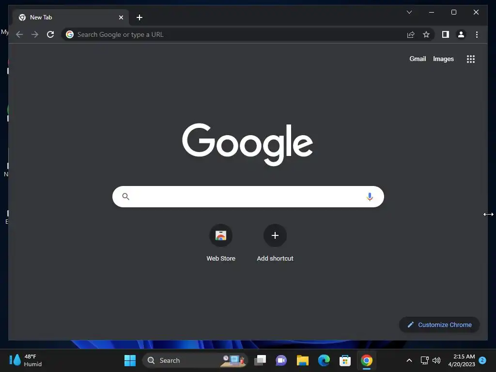This screenshot has width=496, height=372.
Task: Bookmark this tab with the star
Action: (x=426, y=34)
